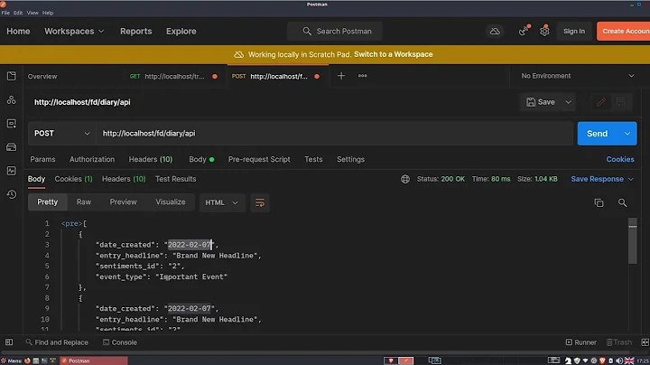This screenshot has height=365, width=650.
Task: Open the Authorization tab
Action: (92, 159)
